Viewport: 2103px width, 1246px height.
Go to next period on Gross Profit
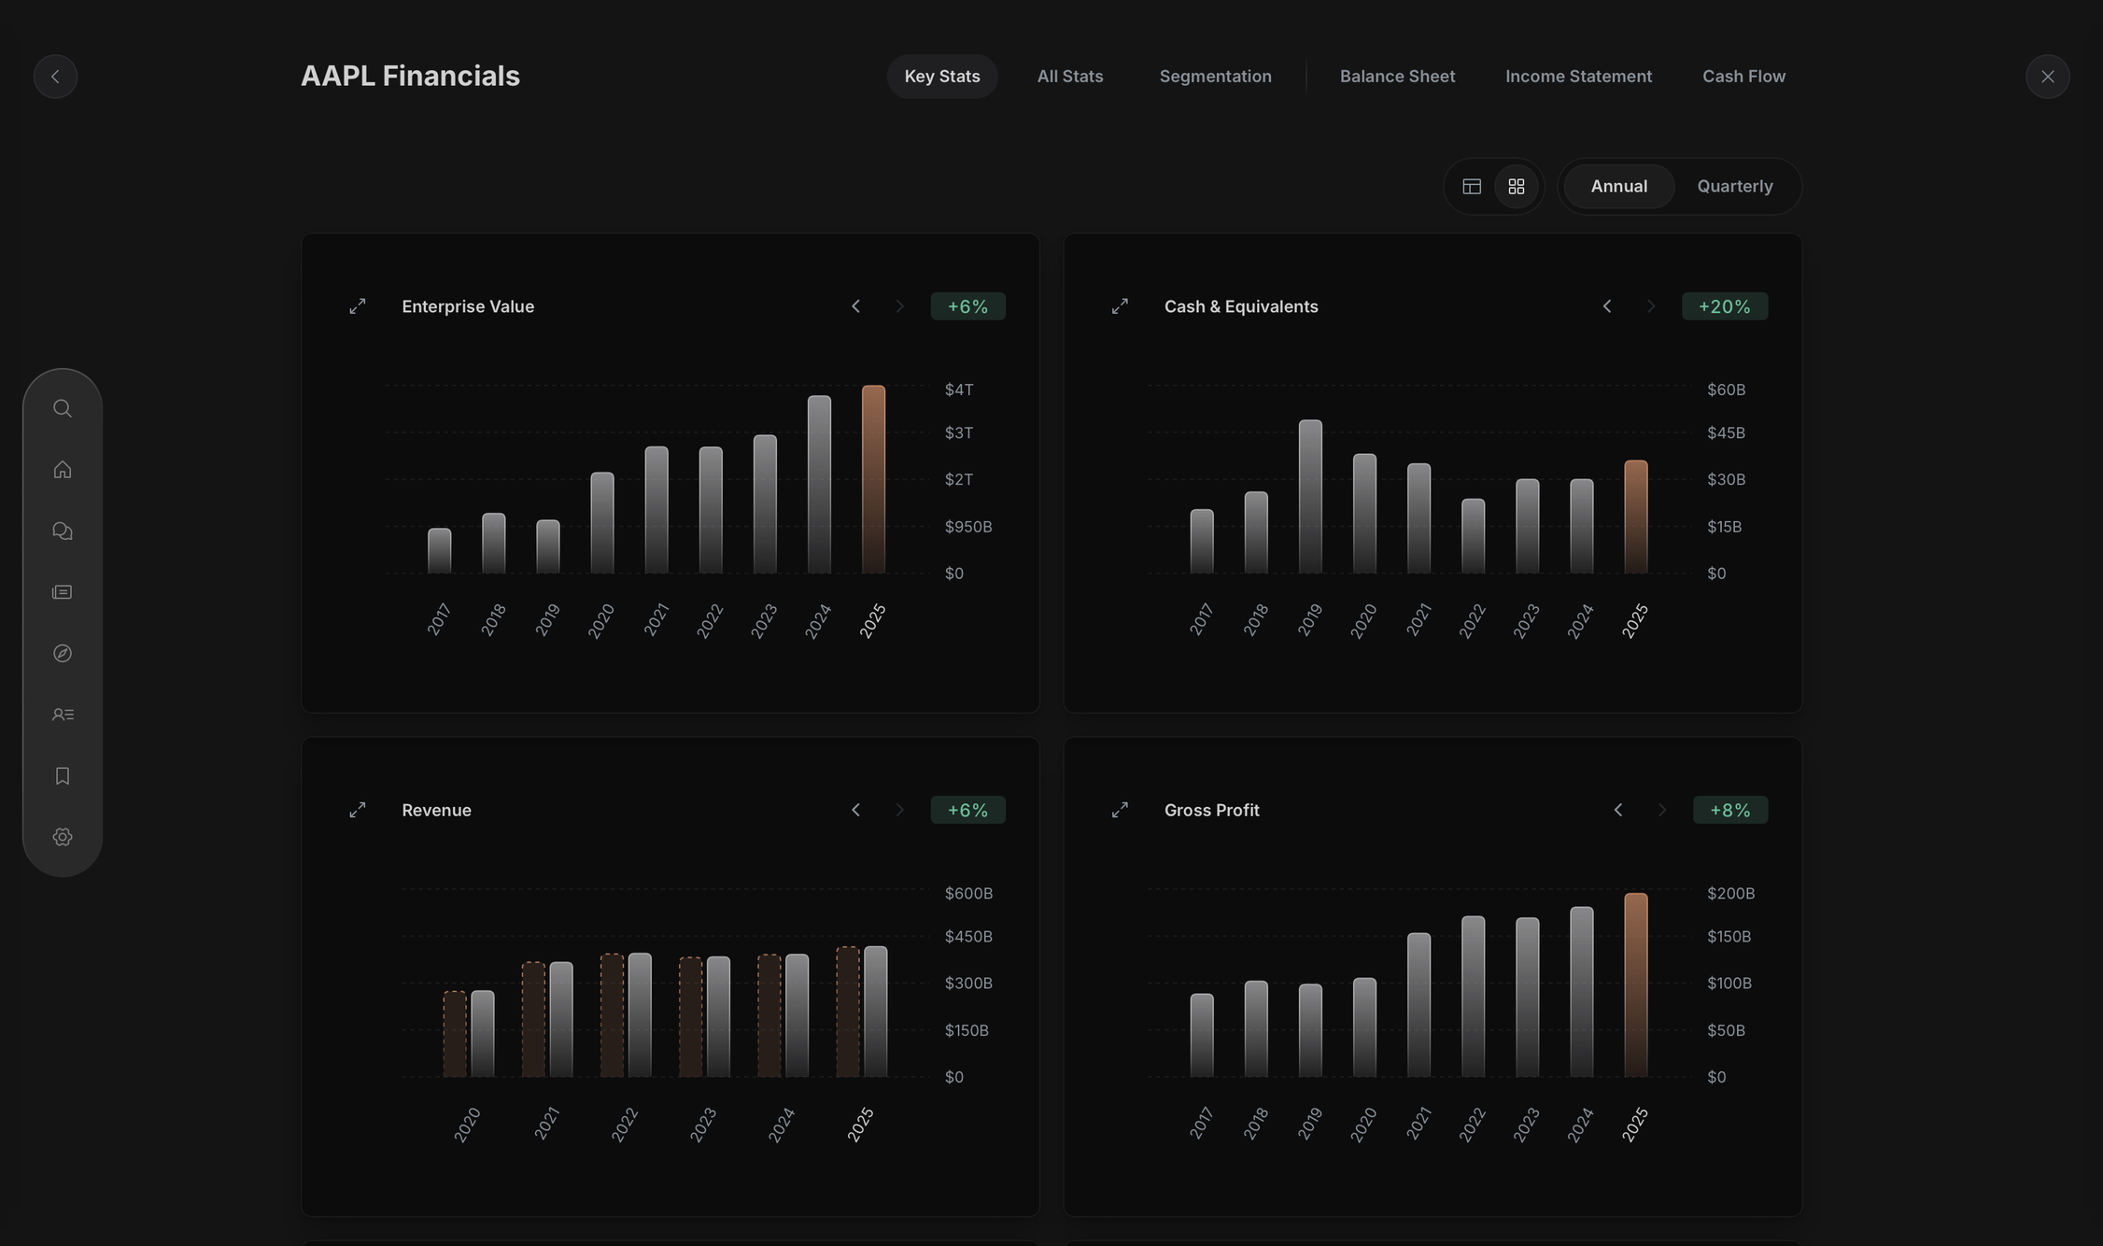click(x=1661, y=810)
